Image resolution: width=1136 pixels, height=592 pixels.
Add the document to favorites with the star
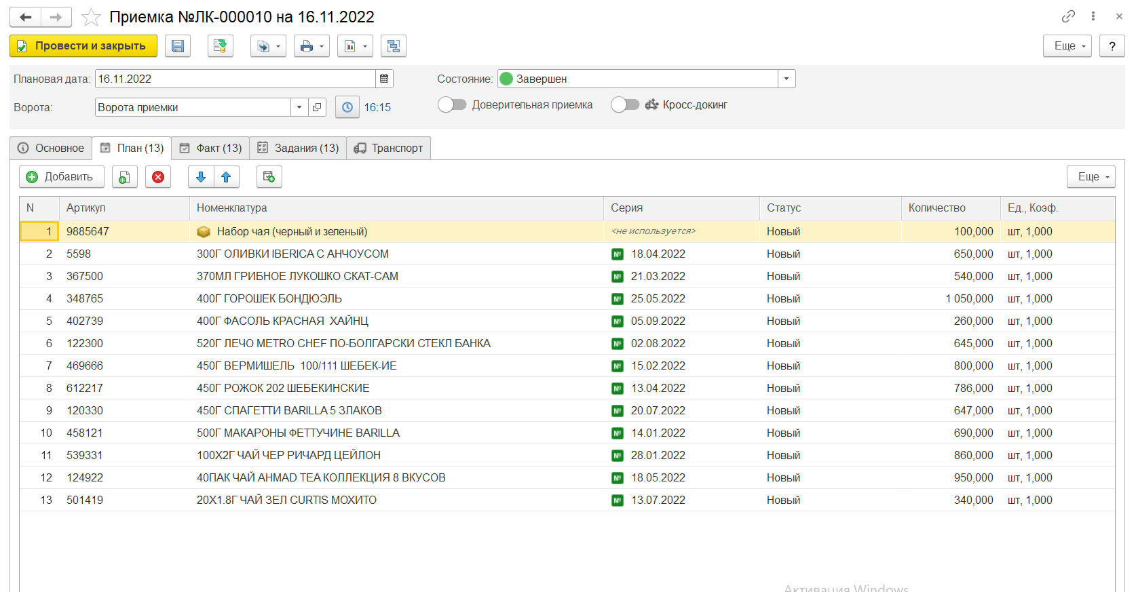pos(91,17)
